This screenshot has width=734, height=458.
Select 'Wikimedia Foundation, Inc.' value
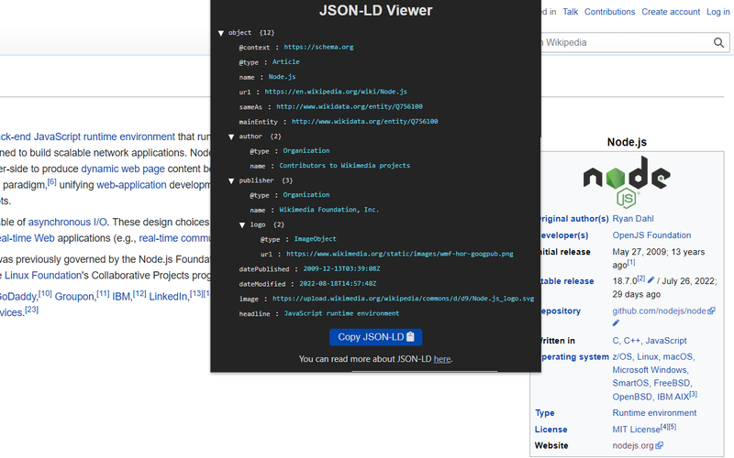329,210
